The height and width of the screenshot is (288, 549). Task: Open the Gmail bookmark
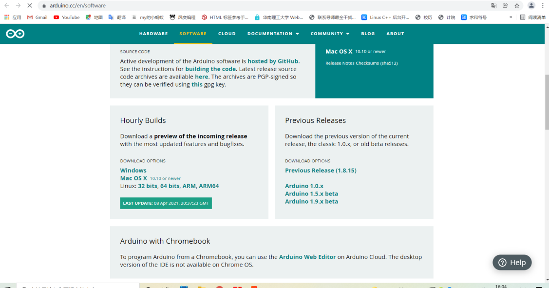[x=37, y=17]
